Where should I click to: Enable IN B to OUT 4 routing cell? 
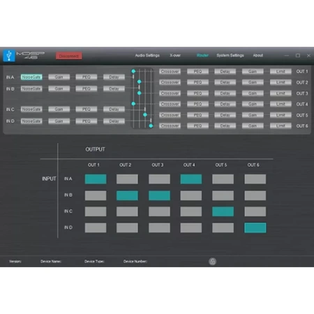[191, 195]
